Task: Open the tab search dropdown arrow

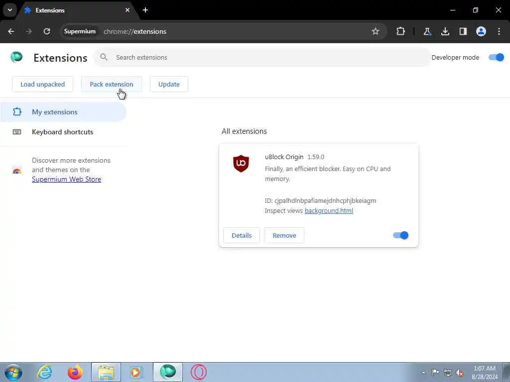Action: [10, 10]
